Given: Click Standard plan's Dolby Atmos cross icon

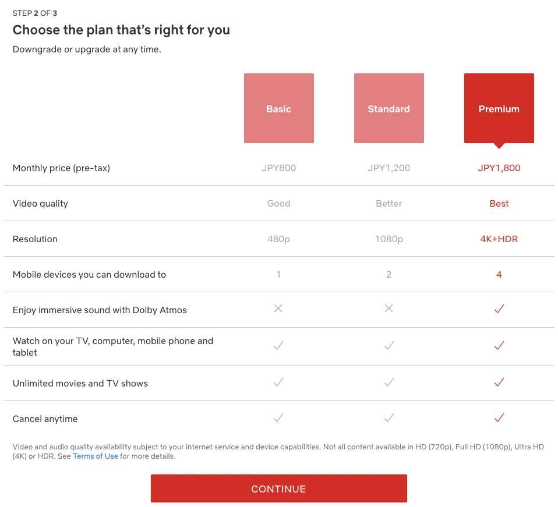Looking at the screenshot, I should pyautogui.click(x=389, y=309).
